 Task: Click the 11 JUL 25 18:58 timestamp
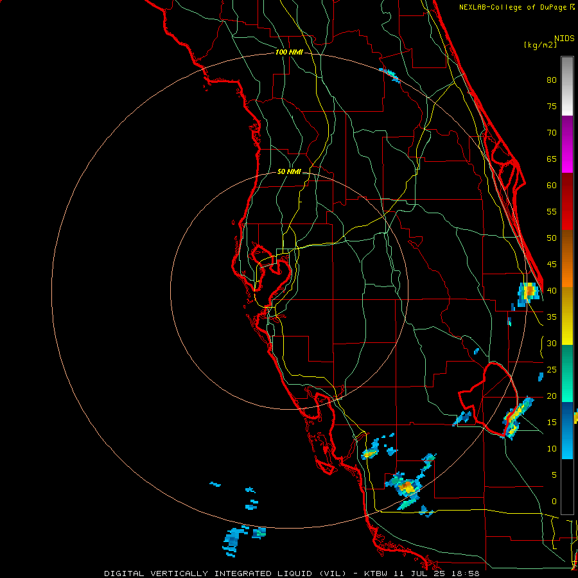[x=437, y=574]
